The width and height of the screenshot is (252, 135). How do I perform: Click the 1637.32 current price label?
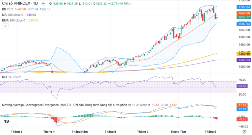click(x=244, y=17)
